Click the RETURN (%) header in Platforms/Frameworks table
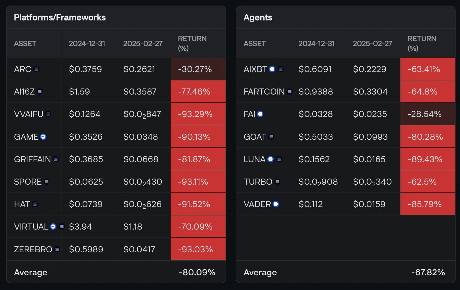 point(192,44)
